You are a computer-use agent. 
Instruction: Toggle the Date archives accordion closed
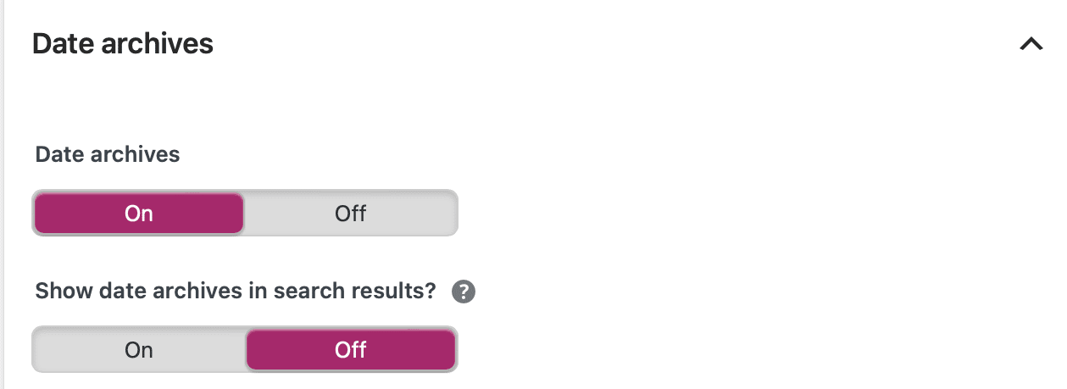(x=1031, y=44)
